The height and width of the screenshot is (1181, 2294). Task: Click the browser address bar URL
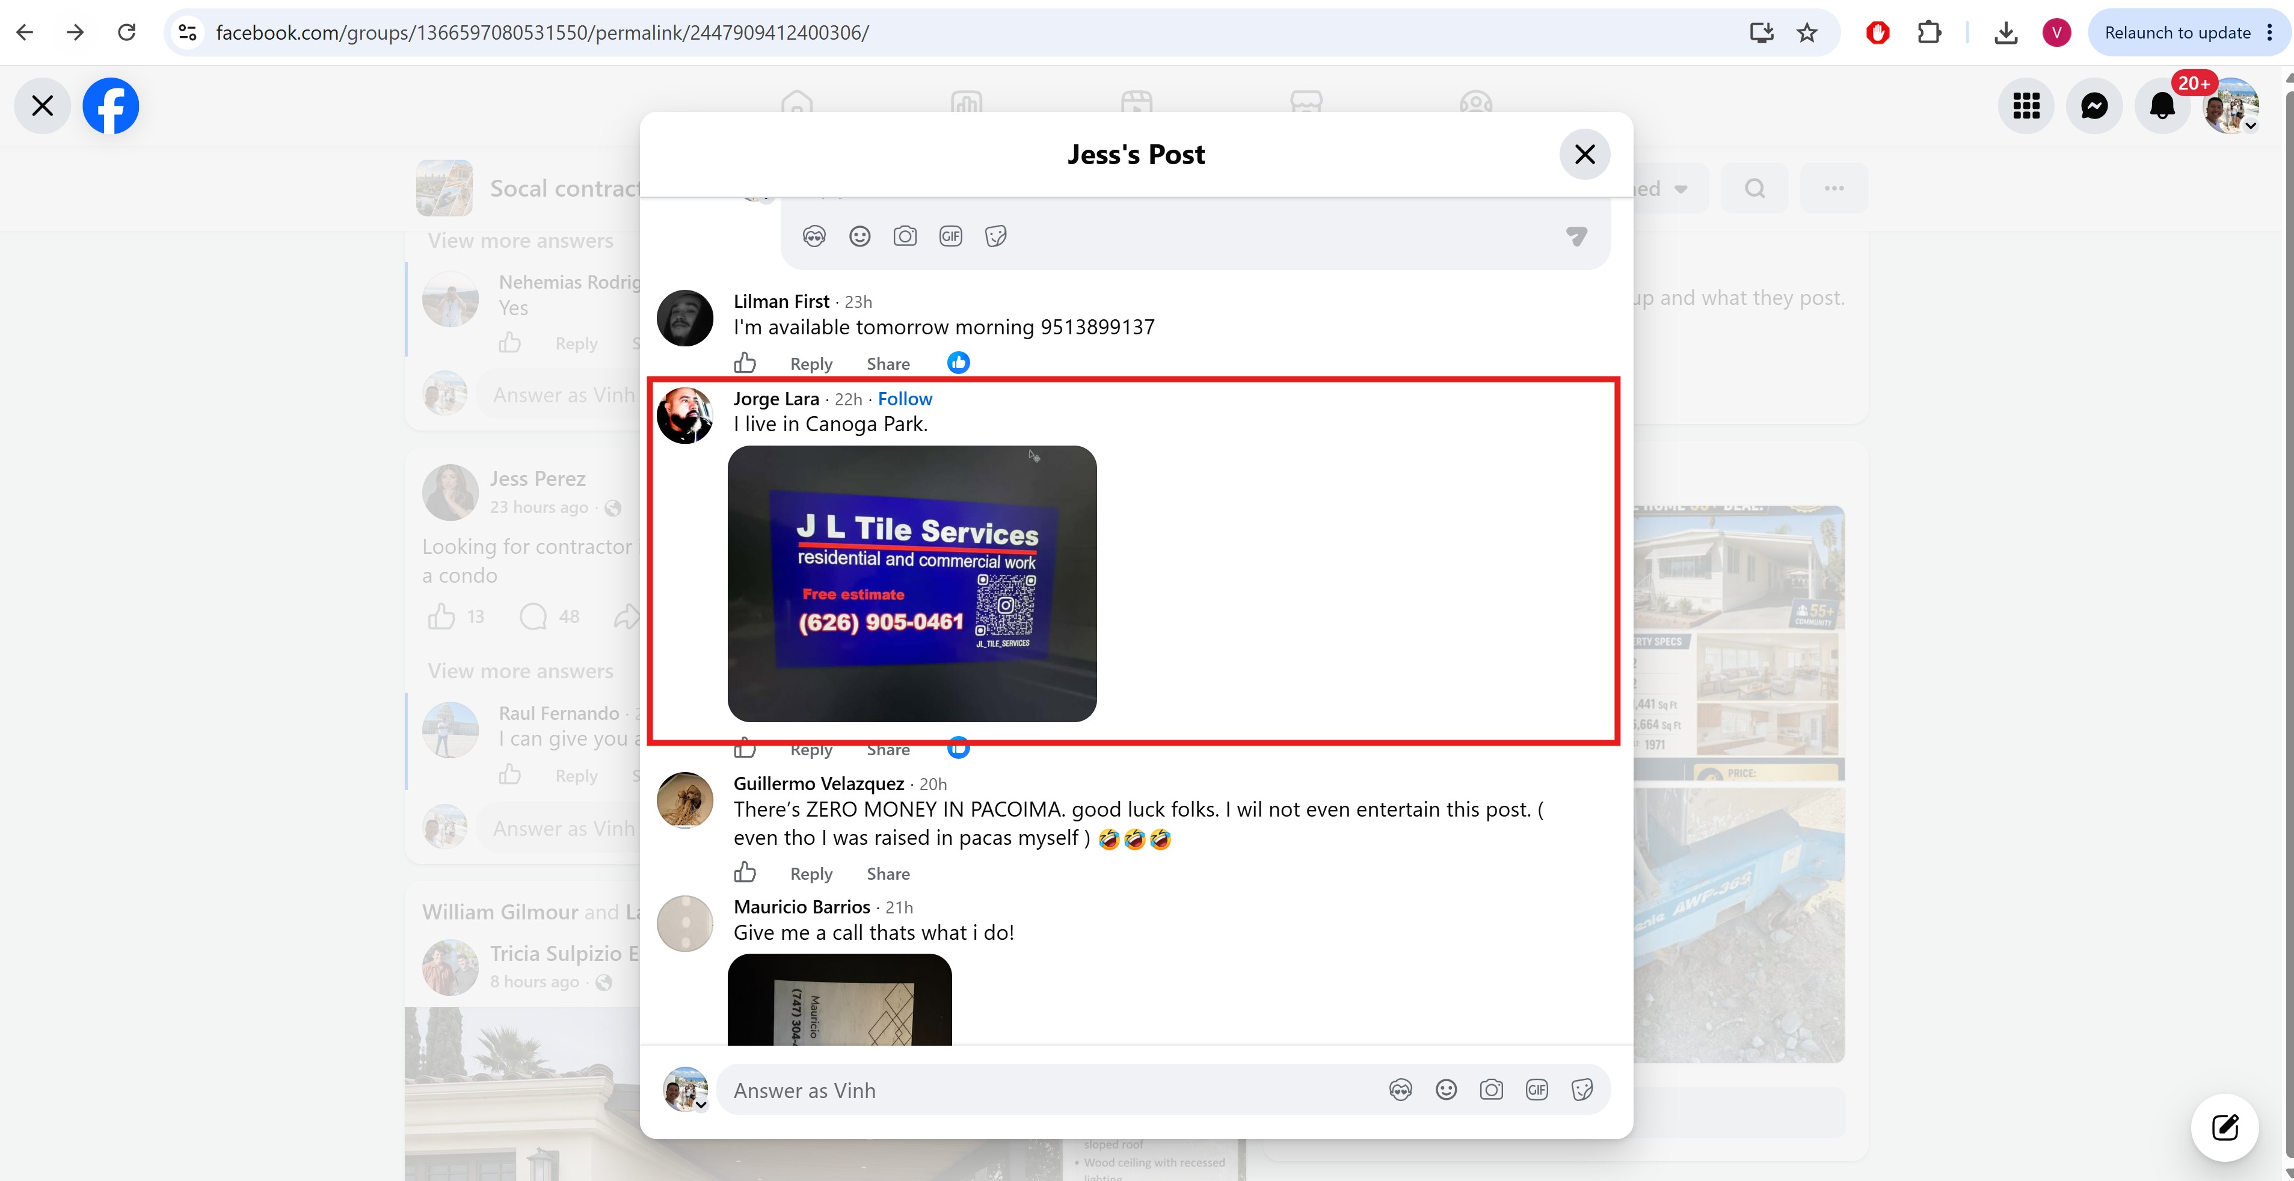543,33
